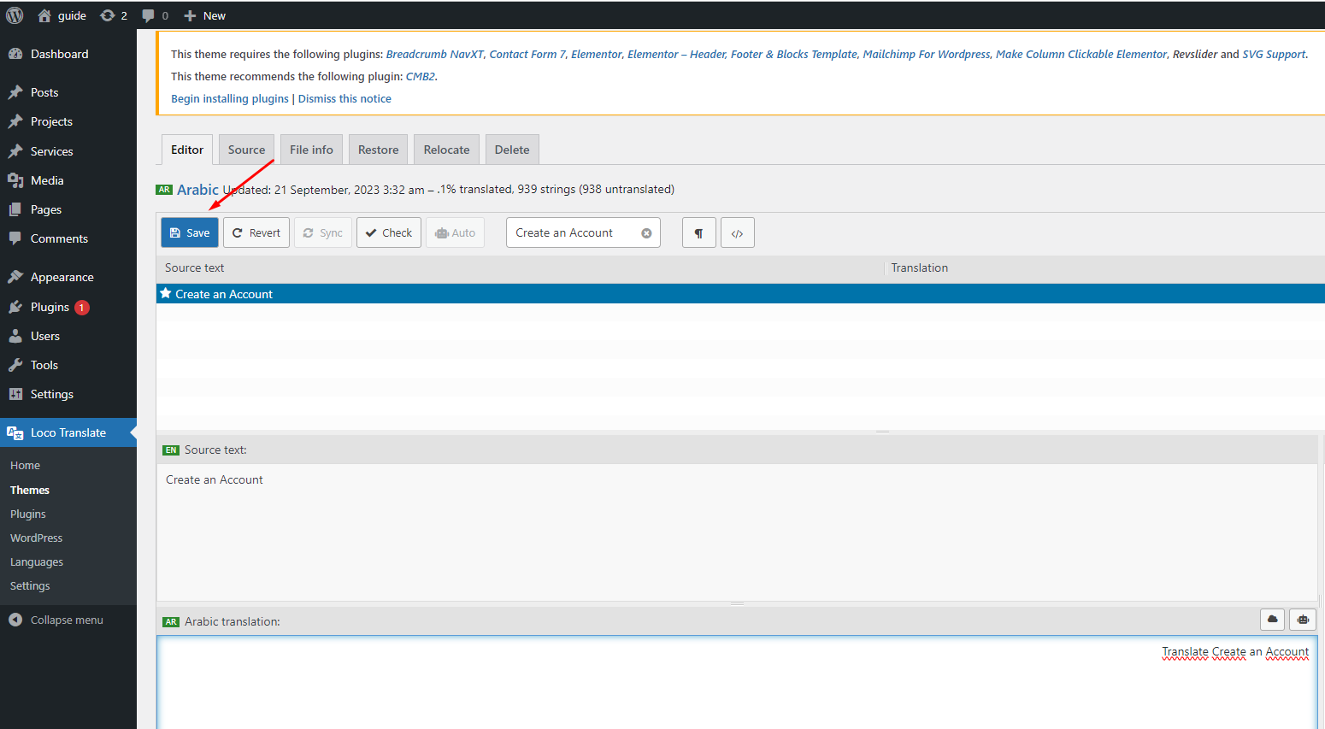Toggle invisible characters pilcrow button

click(x=698, y=233)
